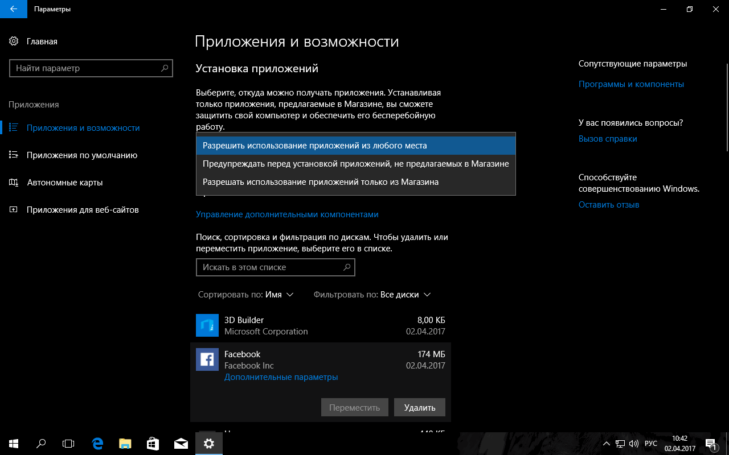
Task: Click the 3D Builder app name
Action: pos(244,320)
